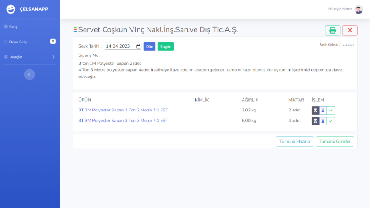The height and width of the screenshot is (208, 370).
Task: Set shipment date with Dün button
Action: (x=149, y=47)
